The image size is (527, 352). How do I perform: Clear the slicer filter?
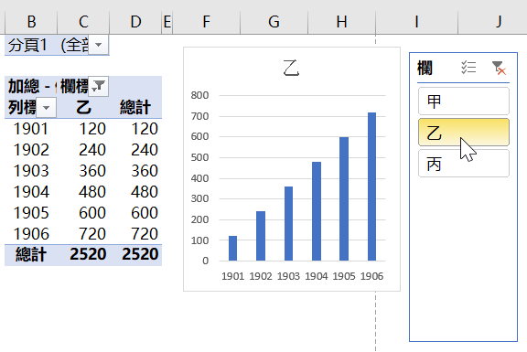(x=499, y=68)
